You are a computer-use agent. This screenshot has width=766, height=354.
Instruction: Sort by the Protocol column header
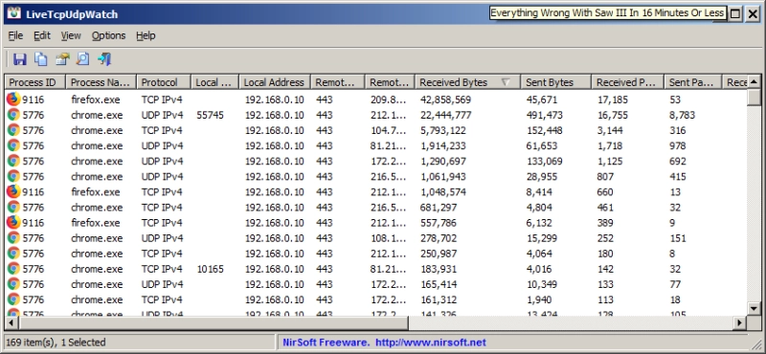point(164,82)
